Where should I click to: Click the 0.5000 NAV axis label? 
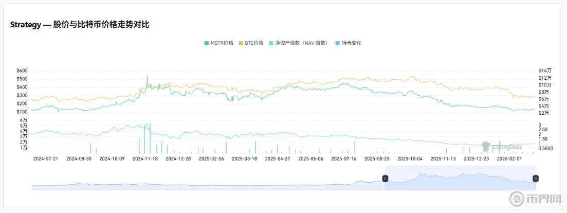click(545, 148)
